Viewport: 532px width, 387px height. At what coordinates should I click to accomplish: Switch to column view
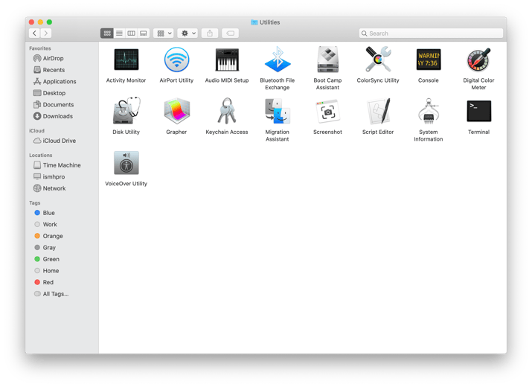point(131,33)
